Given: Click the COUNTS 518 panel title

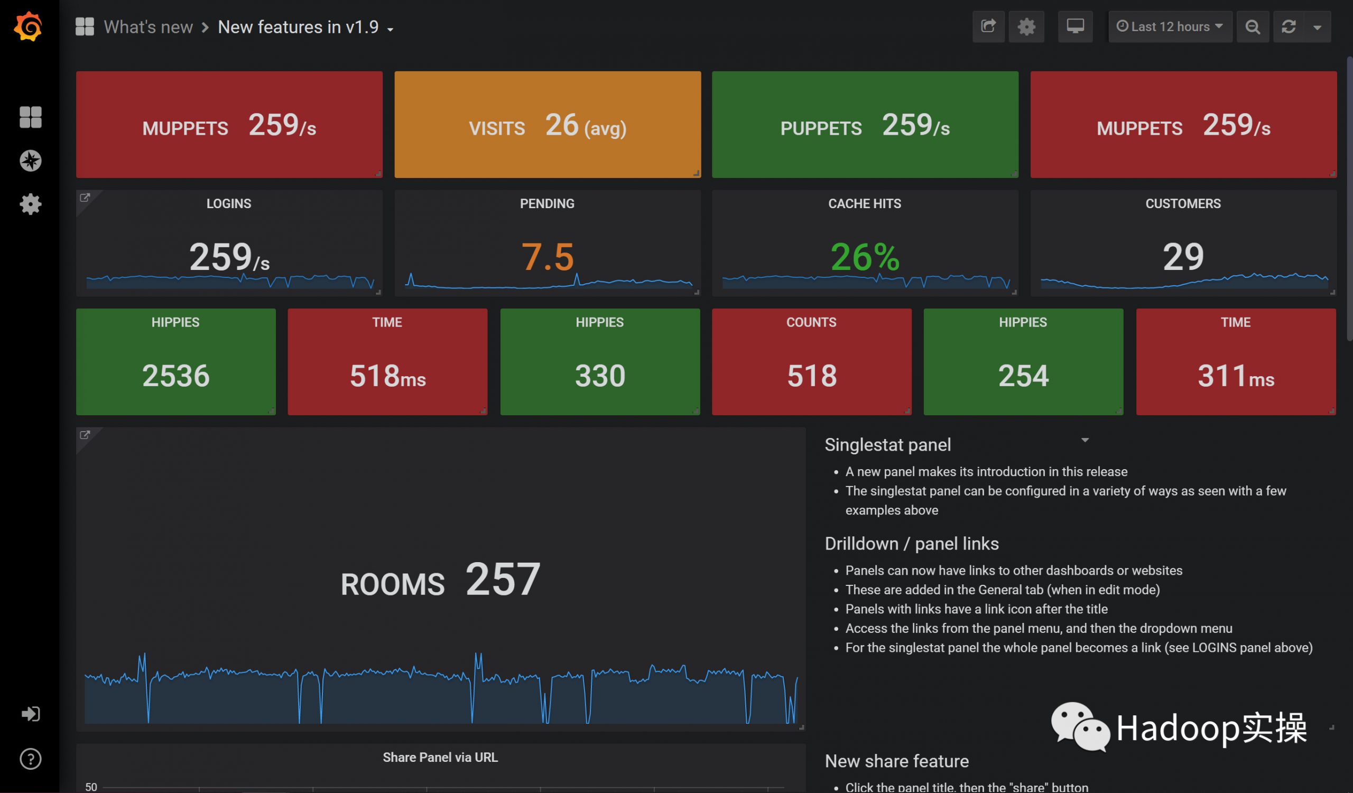Looking at the screenshot, I should point(811,322).
